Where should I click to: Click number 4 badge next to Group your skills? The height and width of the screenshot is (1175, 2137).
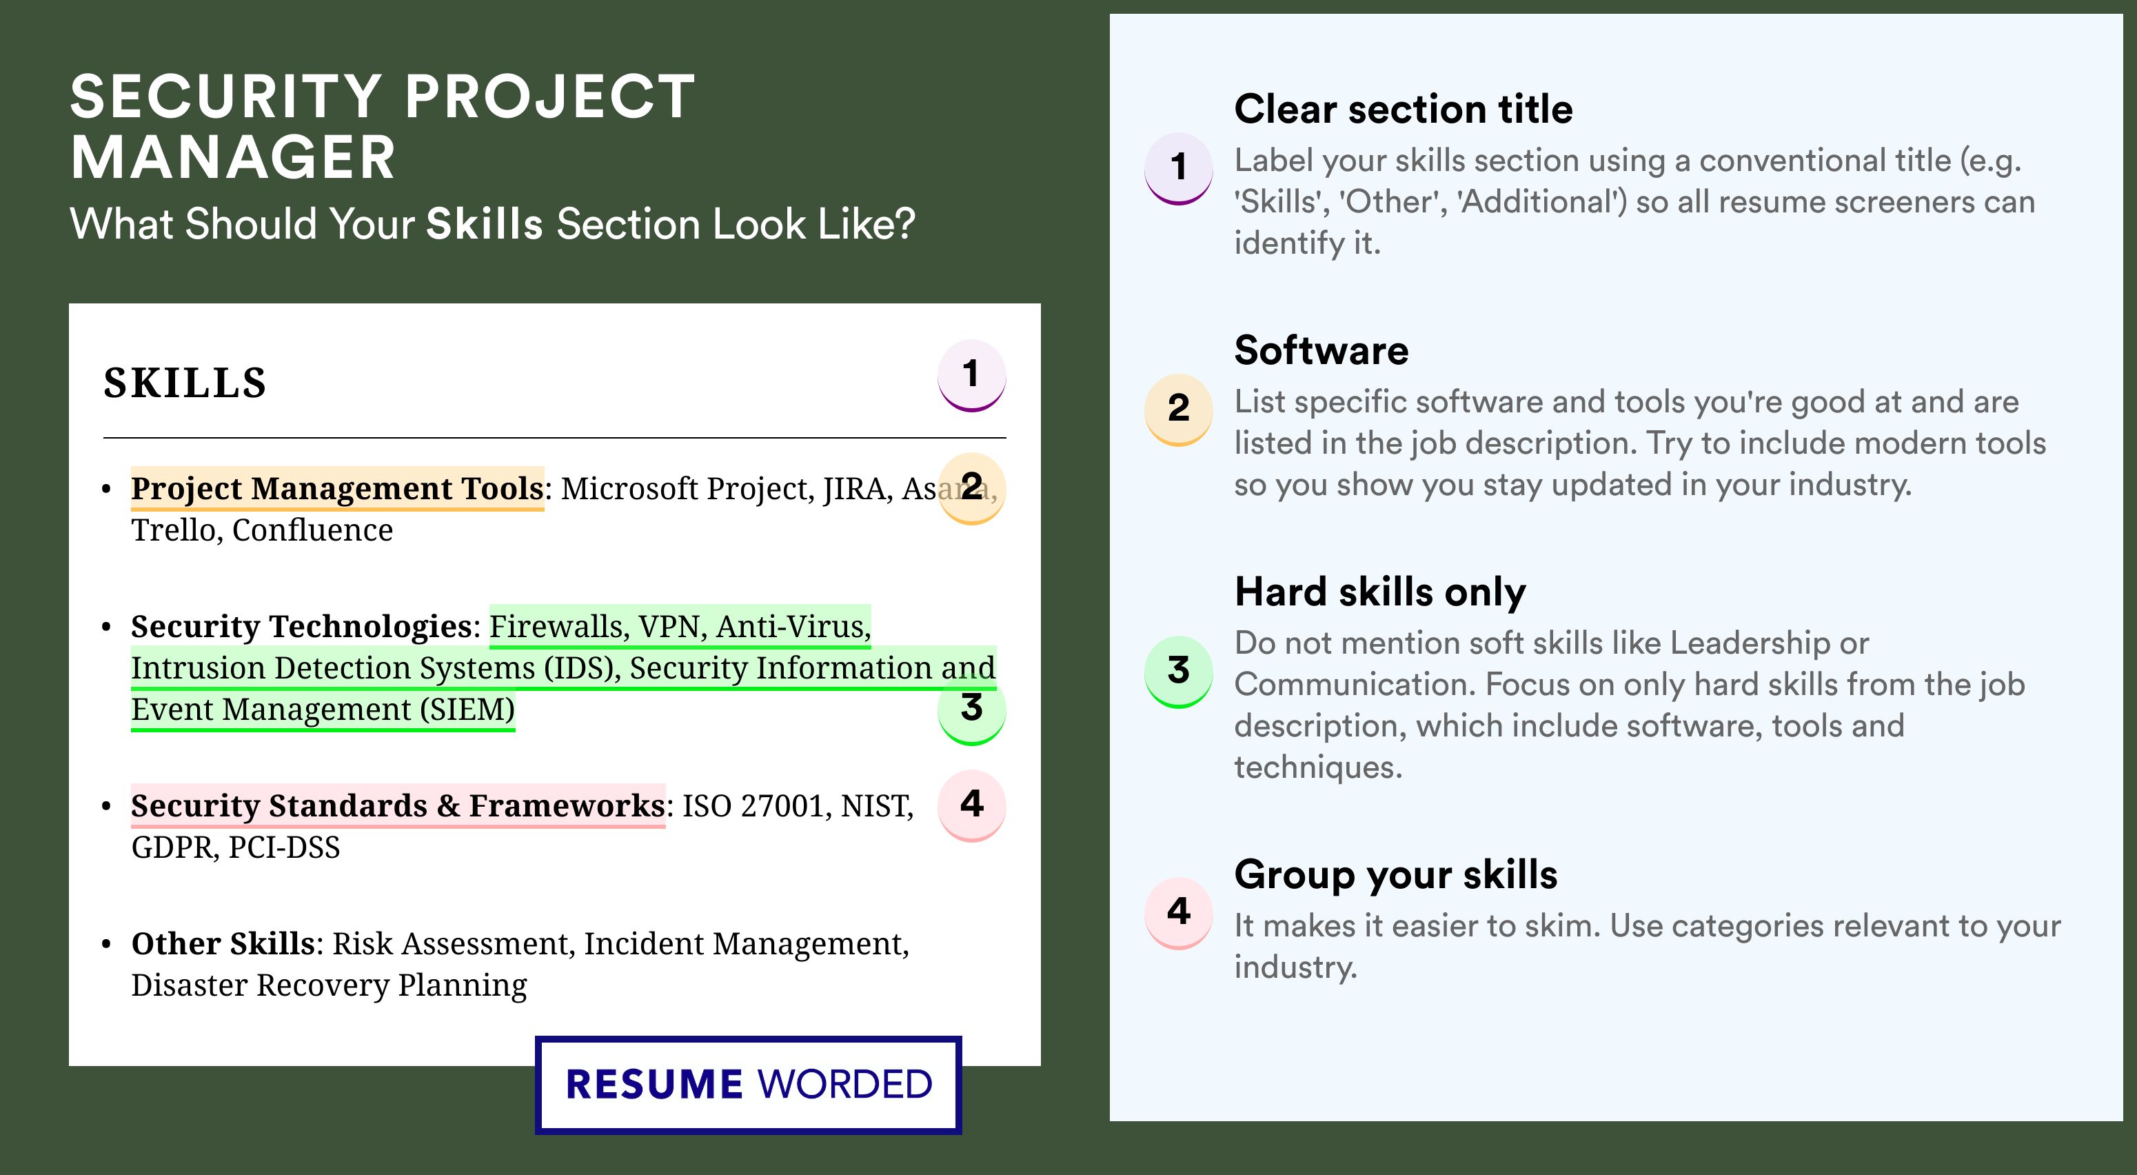(1178, 912)
